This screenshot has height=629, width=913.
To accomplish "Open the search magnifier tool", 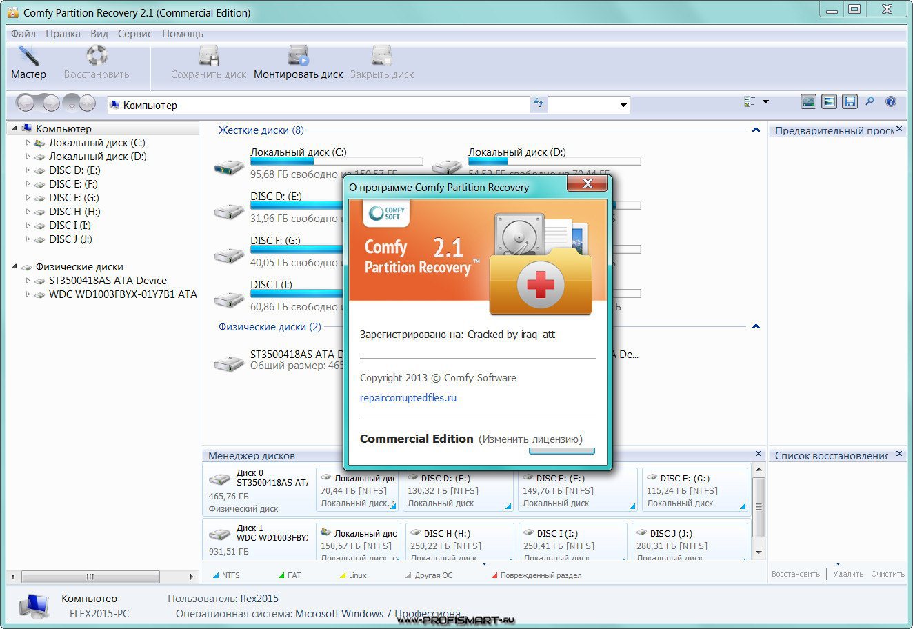I will [x=870, y=102].
